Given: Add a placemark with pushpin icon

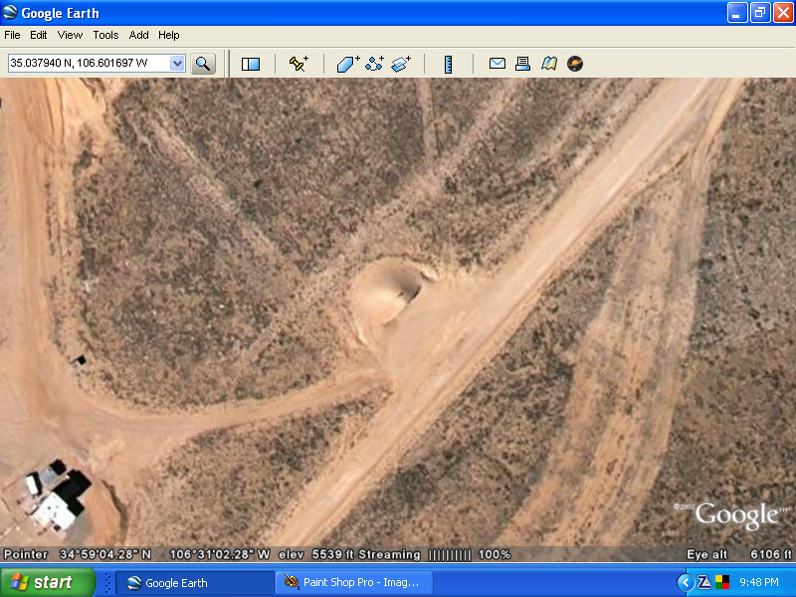Looking at the screenshot, I should [x=298, y=64].
